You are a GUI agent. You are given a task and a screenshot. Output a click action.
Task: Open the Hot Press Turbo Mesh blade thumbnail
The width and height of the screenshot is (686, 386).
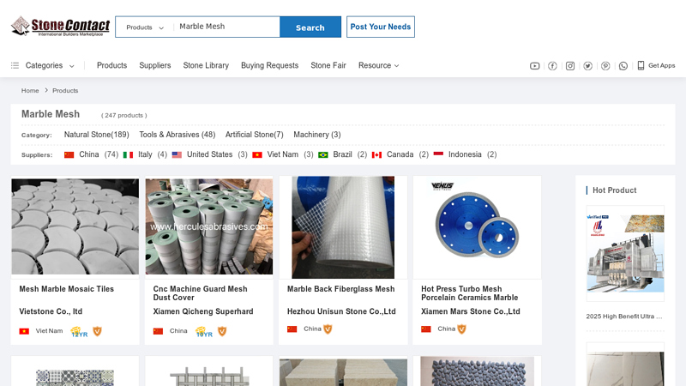pos(477,226)
